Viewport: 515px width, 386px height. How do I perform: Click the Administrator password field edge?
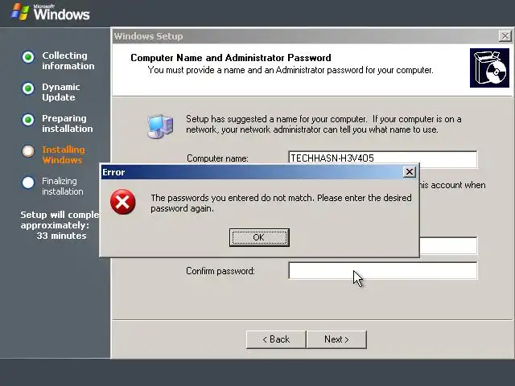tap(448, 245)
